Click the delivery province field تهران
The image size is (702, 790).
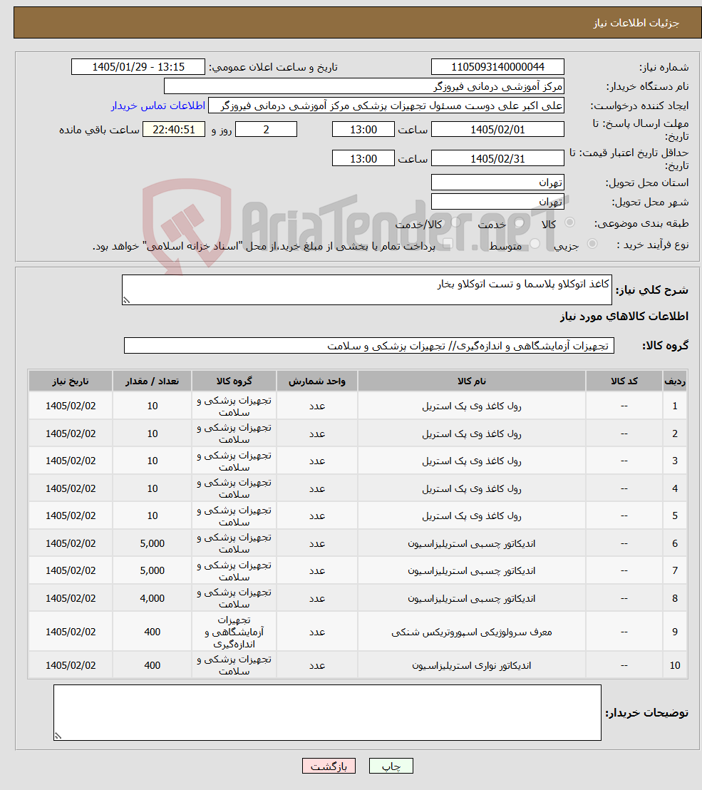pyautogui.click(x=497, y=183)
